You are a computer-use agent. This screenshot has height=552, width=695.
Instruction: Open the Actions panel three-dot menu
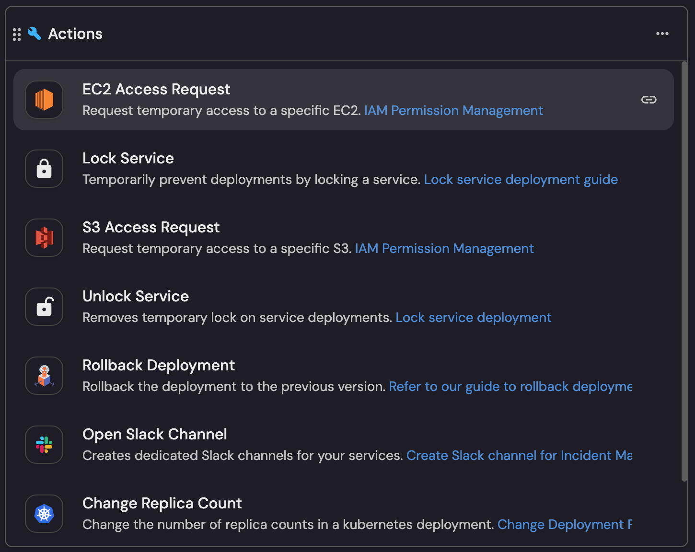(x=662, y=34)
